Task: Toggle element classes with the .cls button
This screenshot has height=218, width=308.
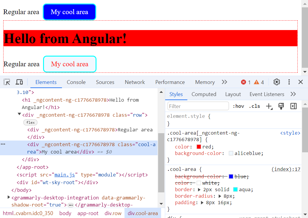Action: click(254, 106)
